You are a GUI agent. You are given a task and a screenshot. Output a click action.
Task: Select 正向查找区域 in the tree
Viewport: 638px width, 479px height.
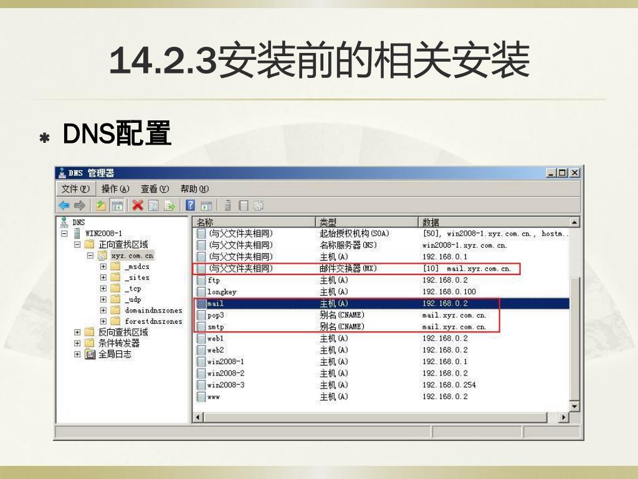tap(123, 244)
